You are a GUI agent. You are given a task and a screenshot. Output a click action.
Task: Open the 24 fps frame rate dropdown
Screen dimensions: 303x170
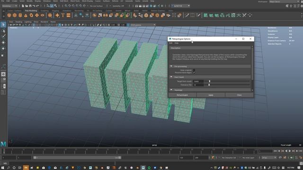point(269,158)
